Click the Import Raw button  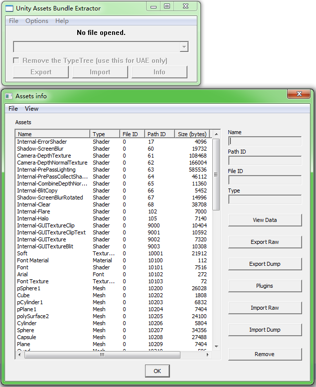pyautogui.click(x=265, y=308)
